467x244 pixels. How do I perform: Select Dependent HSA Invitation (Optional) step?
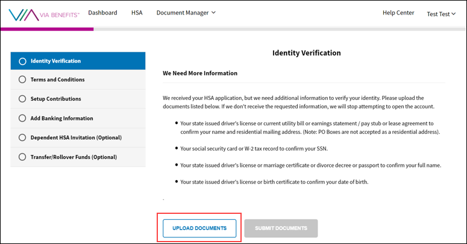78,137
